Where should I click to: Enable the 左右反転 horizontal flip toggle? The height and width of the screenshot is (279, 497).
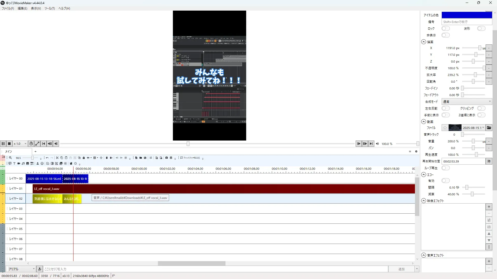(445, 108)
